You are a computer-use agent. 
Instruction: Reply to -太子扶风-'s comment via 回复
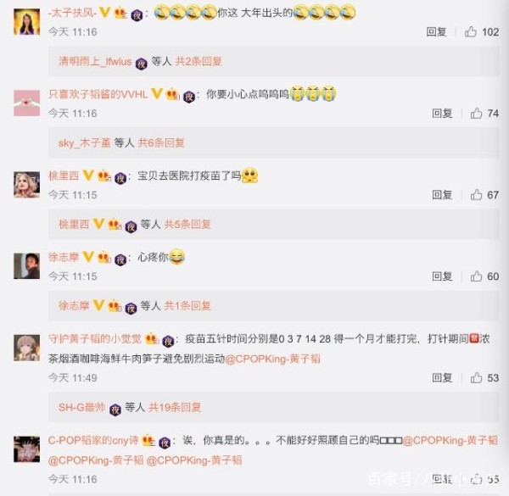[x=436, y=31]
